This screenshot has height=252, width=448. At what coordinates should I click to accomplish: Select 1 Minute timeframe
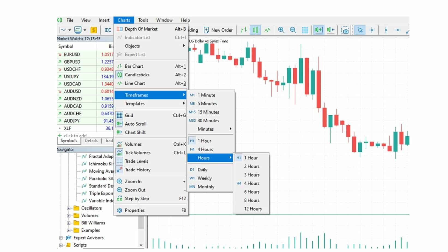[211, 95]
